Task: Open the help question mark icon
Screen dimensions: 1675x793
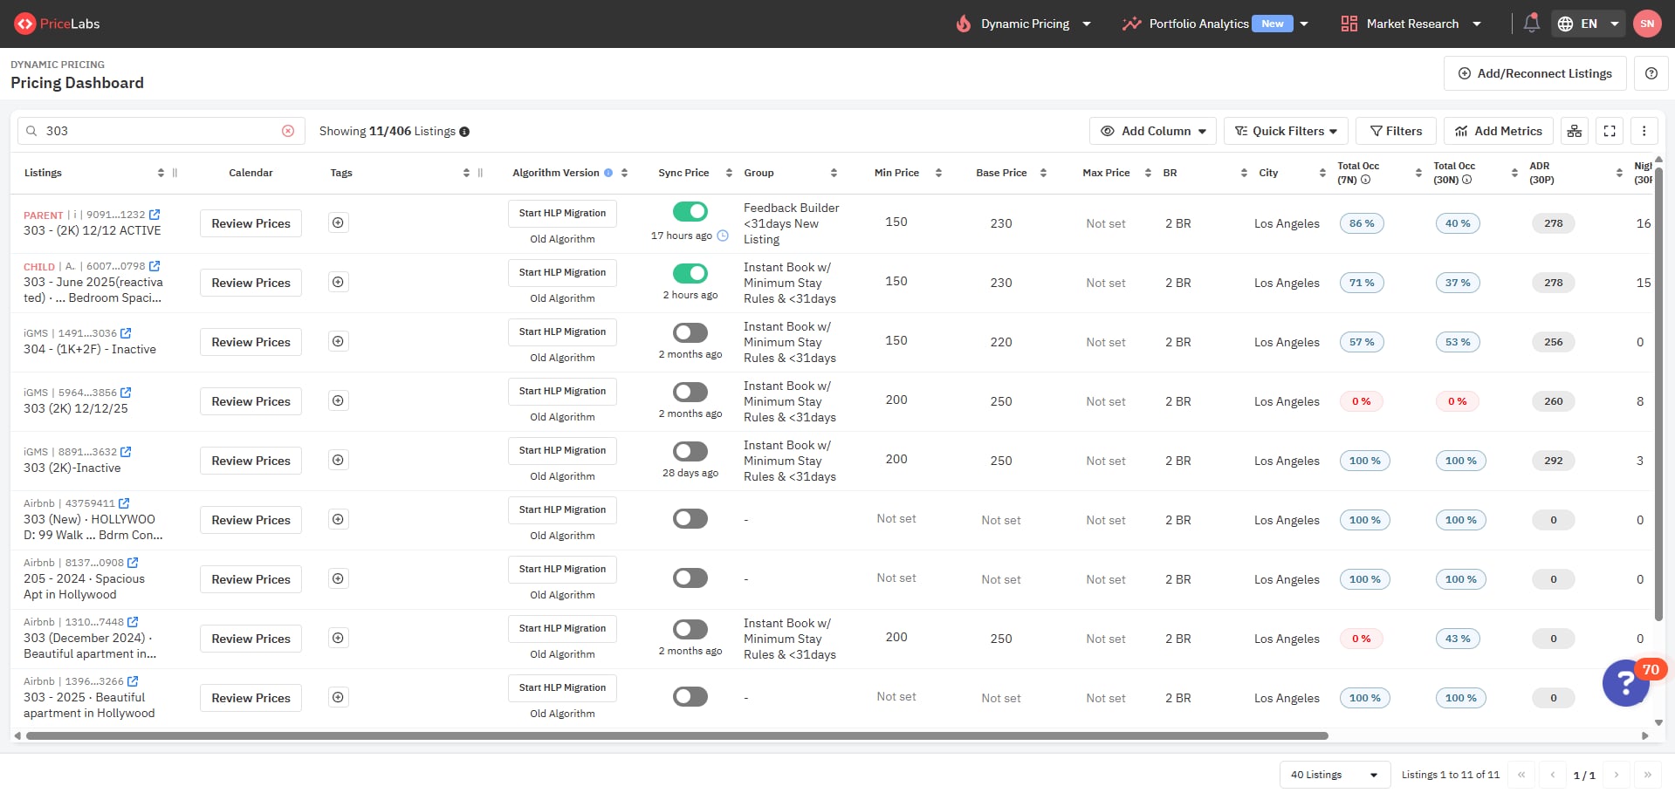Action: click(x=1651, y=73)
